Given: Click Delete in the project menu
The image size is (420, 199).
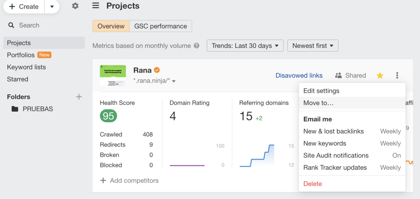Looking at the screenshot, I should [313, 184].
